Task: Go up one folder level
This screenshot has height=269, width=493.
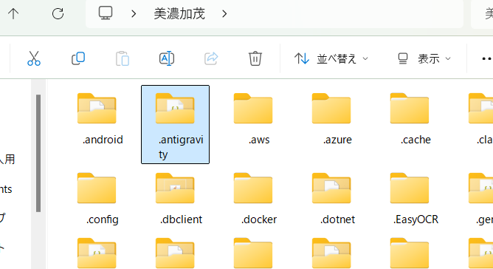Action: point(13,13)
